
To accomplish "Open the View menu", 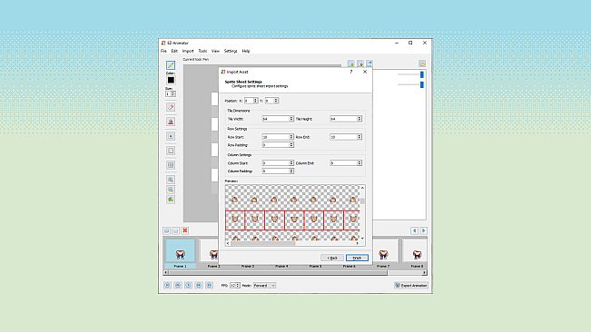I will click(215, 51).
